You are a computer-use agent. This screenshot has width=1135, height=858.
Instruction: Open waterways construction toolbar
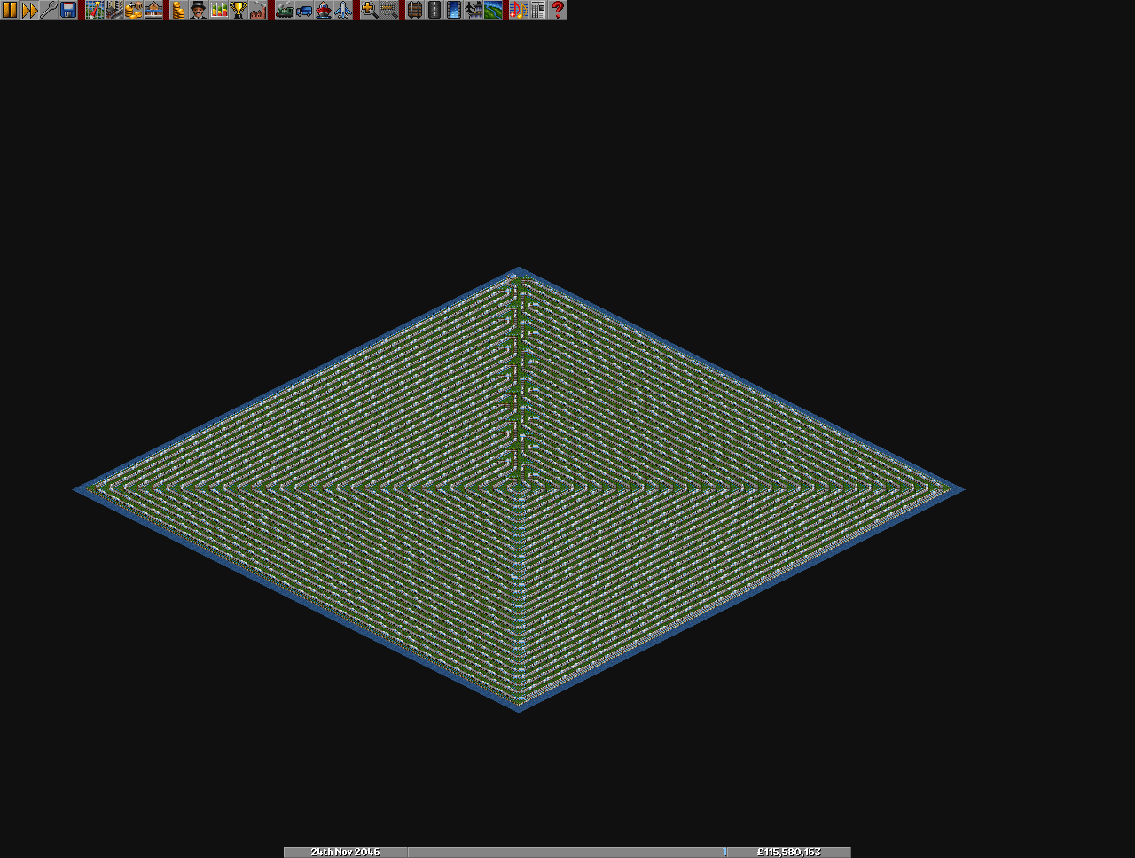(454, 10)
